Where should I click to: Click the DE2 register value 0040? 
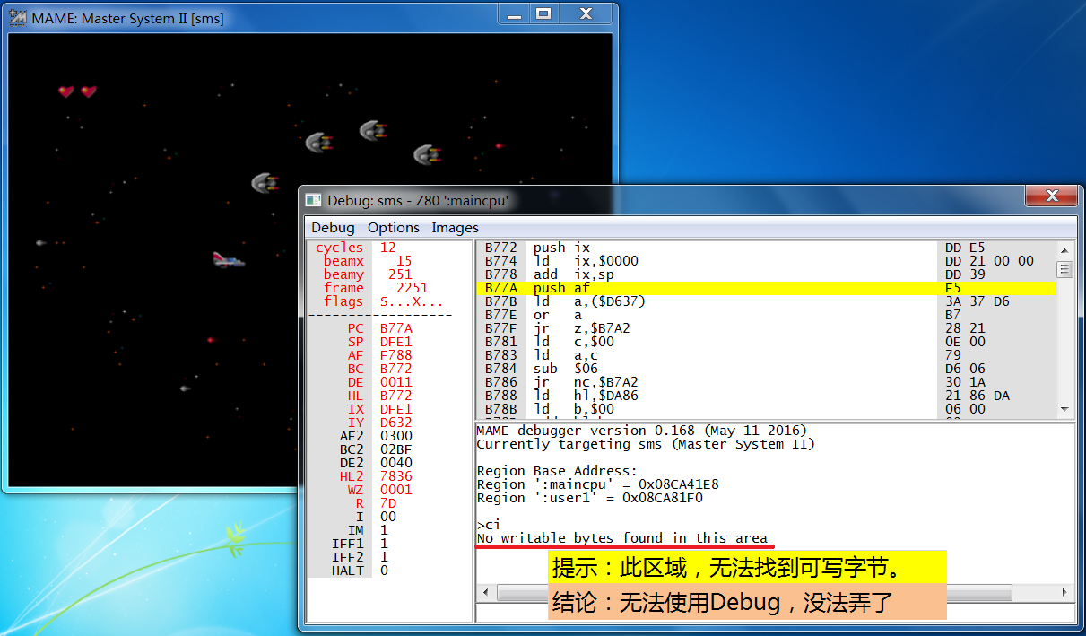[x=396, y=463]
